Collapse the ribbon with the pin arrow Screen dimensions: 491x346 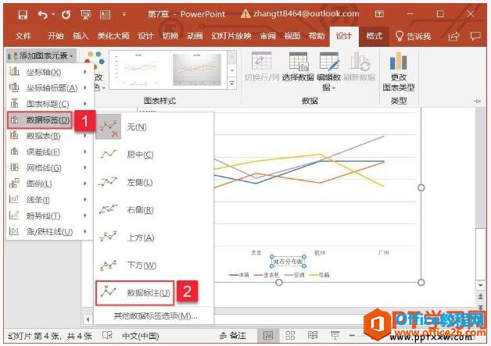point(478,101)
